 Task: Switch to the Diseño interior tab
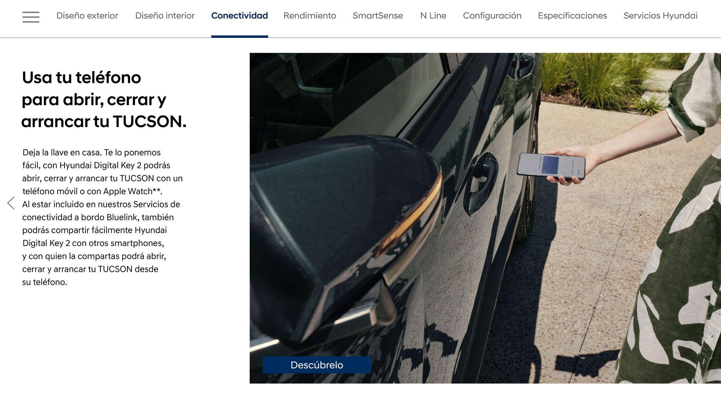[x=165, y=16]
